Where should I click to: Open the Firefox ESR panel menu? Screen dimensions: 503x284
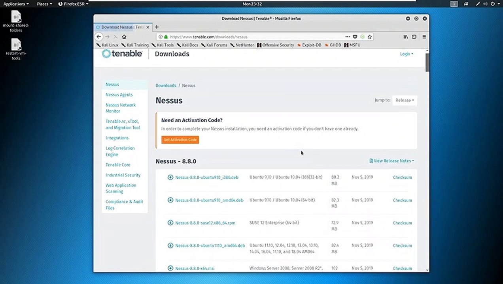[73, 4]
